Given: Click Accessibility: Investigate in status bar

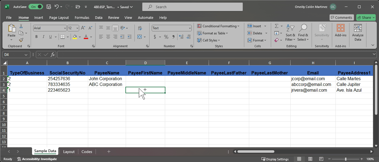Looking at the screenshot, I should click(37, 159).
